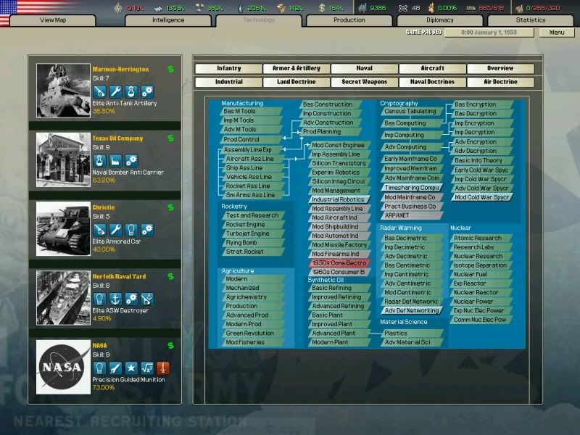This screenshot has height=435, width=580.
Task: Click the lightbulb icon under Christie
Action: 131,229
